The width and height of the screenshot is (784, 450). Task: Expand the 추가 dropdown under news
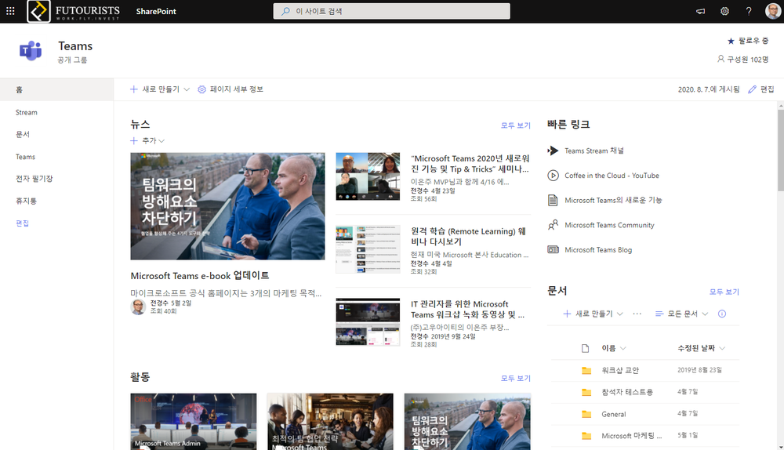[147, 140]
